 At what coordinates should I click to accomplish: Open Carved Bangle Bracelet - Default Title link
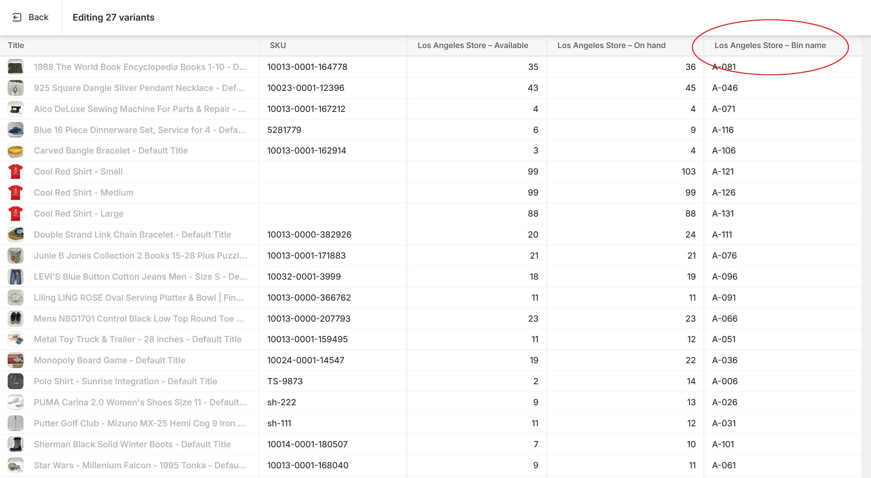(x=111, y=151)
